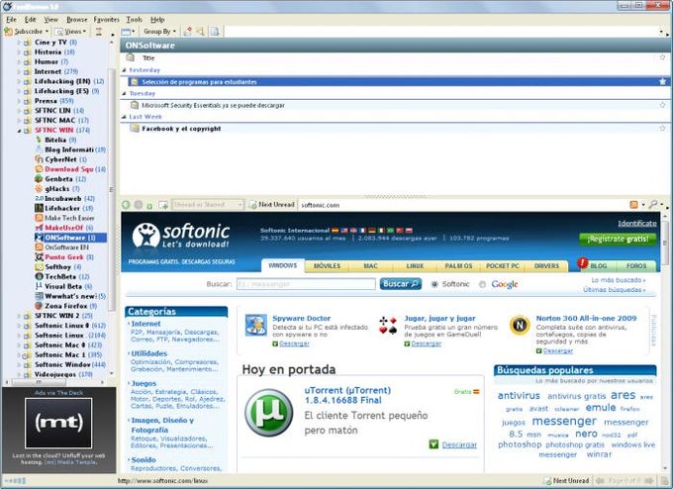Switch to the DRIVERS tab
Image resolution: width=673 pixels, height=489 pixels.
pos(546,266)
